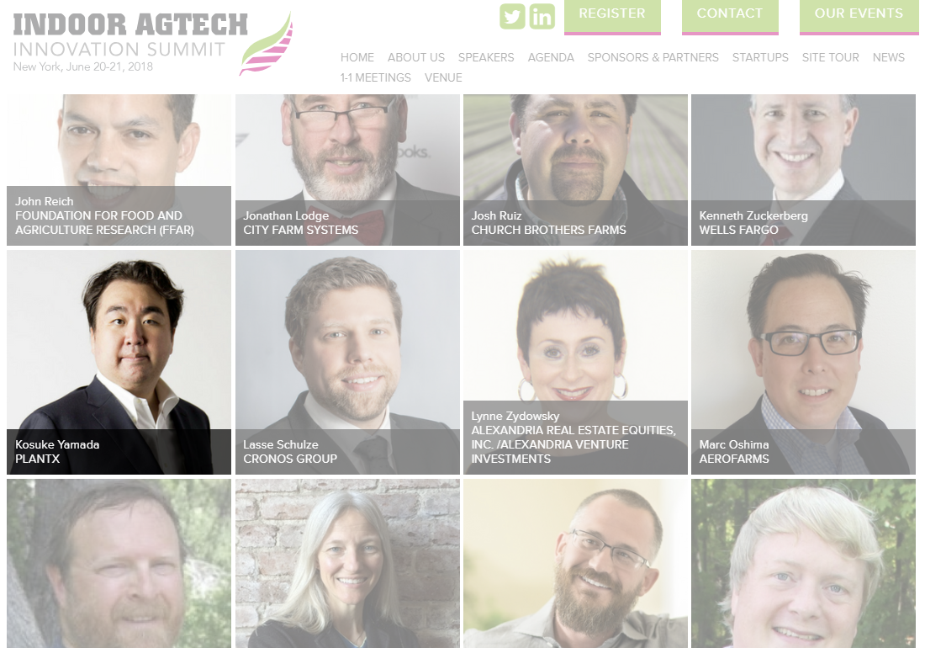Open Kenneth Zuckerberg Wells Fargo profile
This screenshot has height=648, width=925.
point(803,169)
